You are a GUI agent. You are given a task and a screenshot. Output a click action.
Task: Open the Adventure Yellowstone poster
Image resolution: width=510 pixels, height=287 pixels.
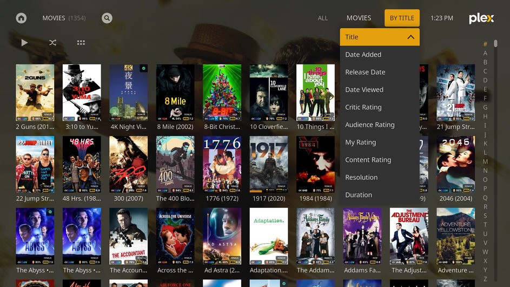[456, 236]
